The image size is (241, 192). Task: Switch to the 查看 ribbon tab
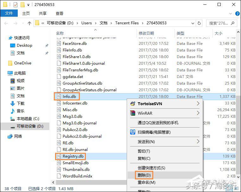point(60,14)
